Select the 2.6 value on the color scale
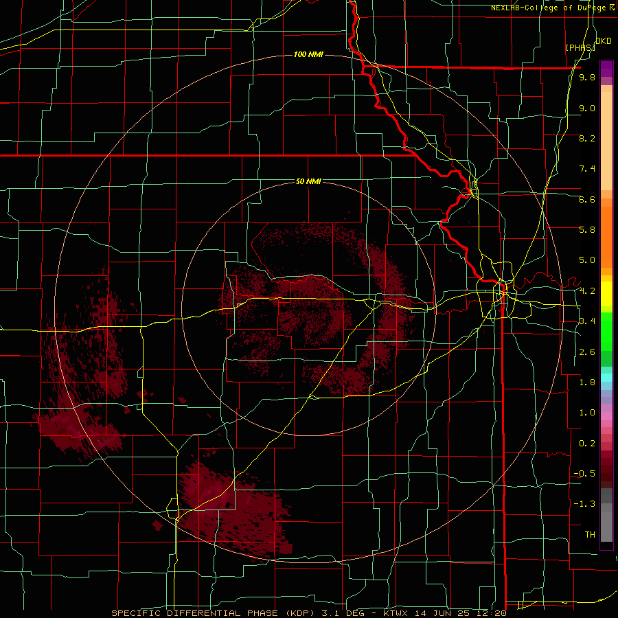 coord(587,352)
